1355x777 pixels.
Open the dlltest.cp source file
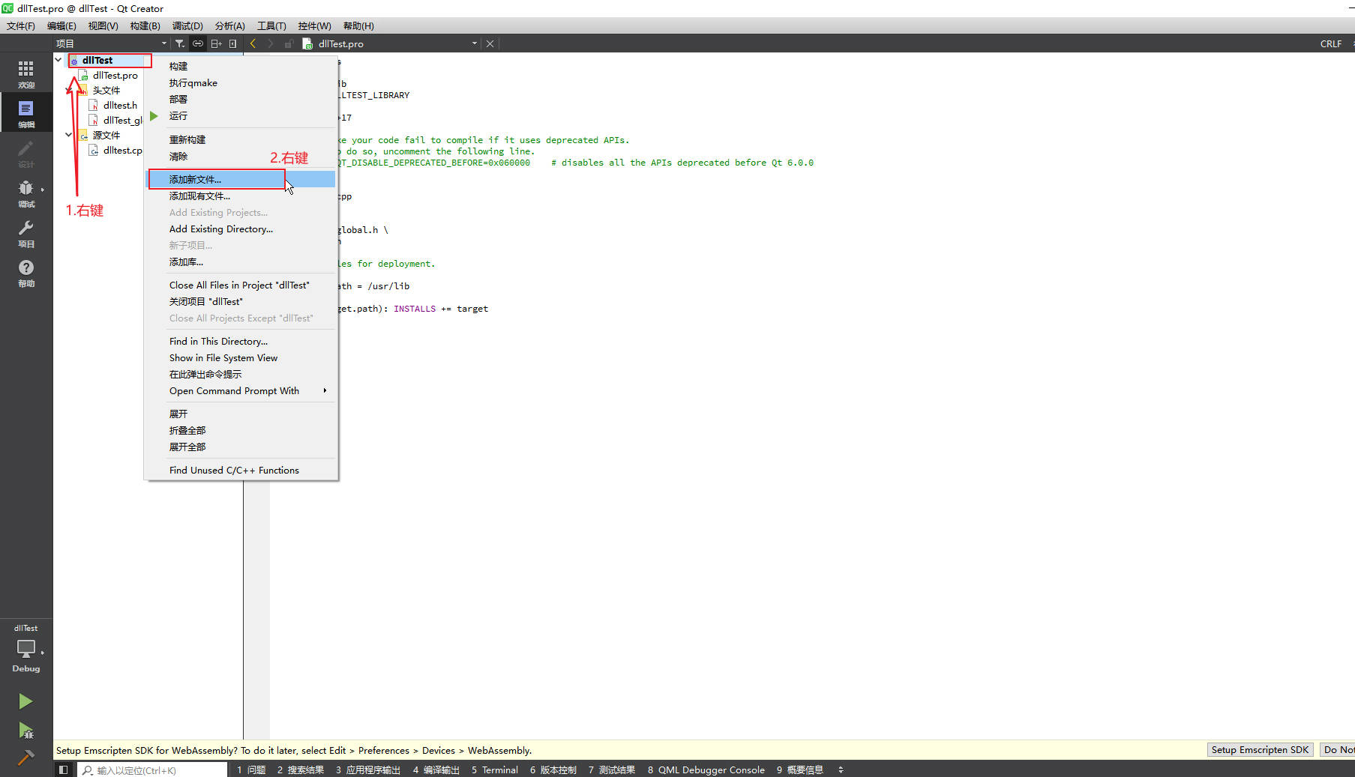coord(122,150)
